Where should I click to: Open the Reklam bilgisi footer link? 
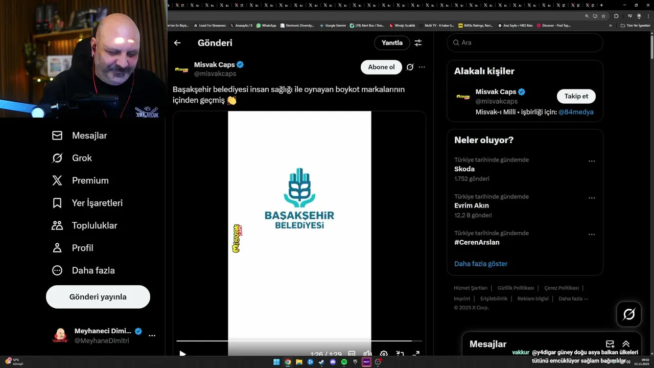533,298
